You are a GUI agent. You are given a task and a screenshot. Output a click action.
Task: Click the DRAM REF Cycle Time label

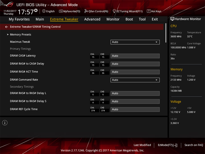coord(24,109)
